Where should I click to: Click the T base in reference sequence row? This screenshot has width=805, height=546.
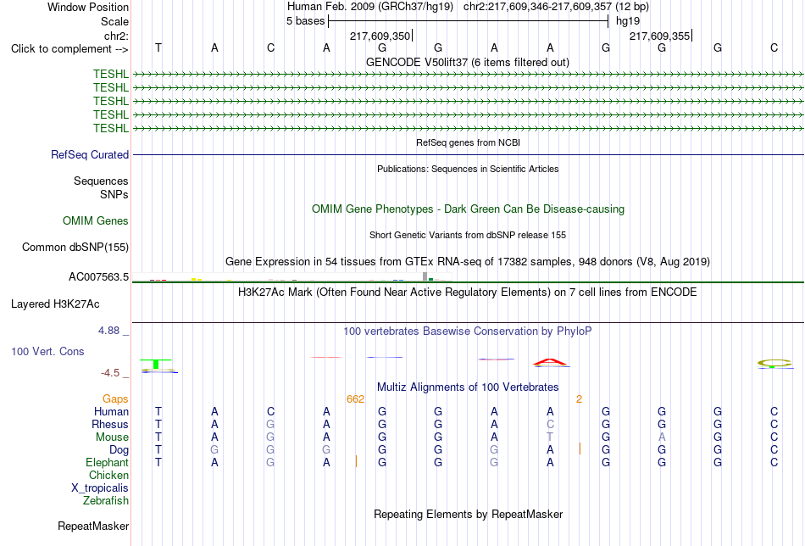click(x=158, y=47)
